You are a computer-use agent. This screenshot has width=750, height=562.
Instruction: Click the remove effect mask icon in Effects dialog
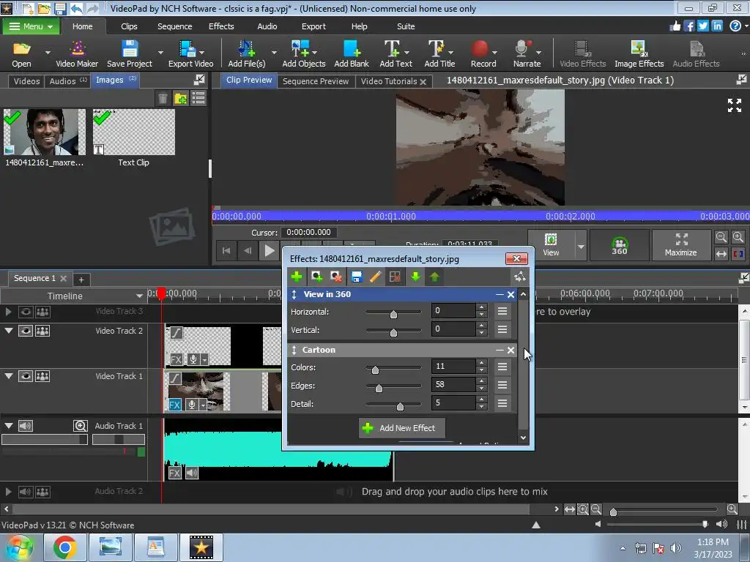point(336,277)
